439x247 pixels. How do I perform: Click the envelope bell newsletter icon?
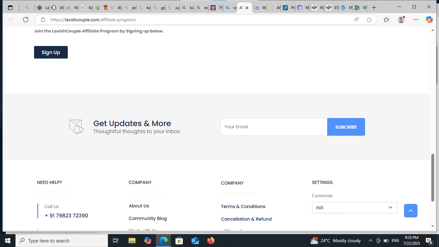pos(76,127)
